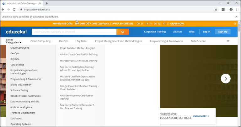Select Artificial Intelligence in category list

[21, 107]
